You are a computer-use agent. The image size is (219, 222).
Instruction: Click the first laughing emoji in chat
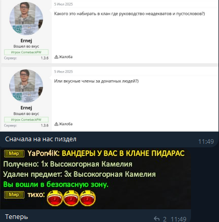(x=54, y=198)
